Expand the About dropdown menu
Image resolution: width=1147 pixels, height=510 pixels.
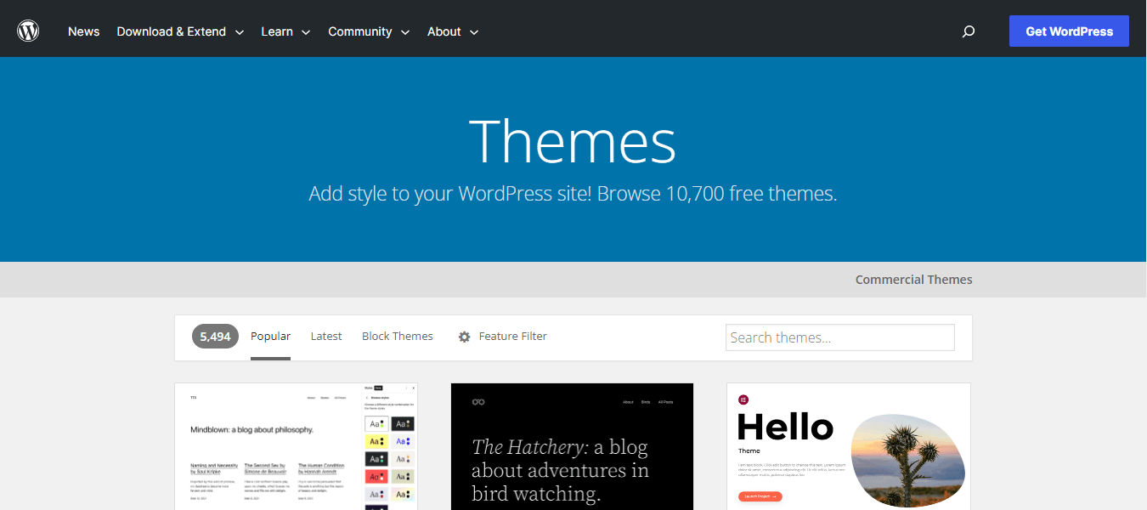pos(453,31)
